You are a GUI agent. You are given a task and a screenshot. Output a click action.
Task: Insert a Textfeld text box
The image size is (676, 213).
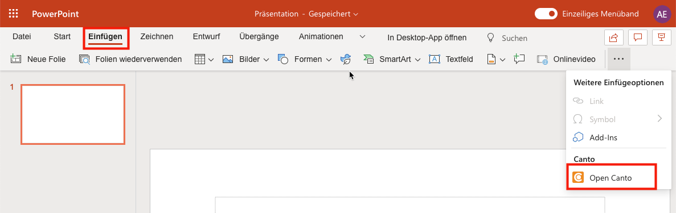[x=451, y=60]
